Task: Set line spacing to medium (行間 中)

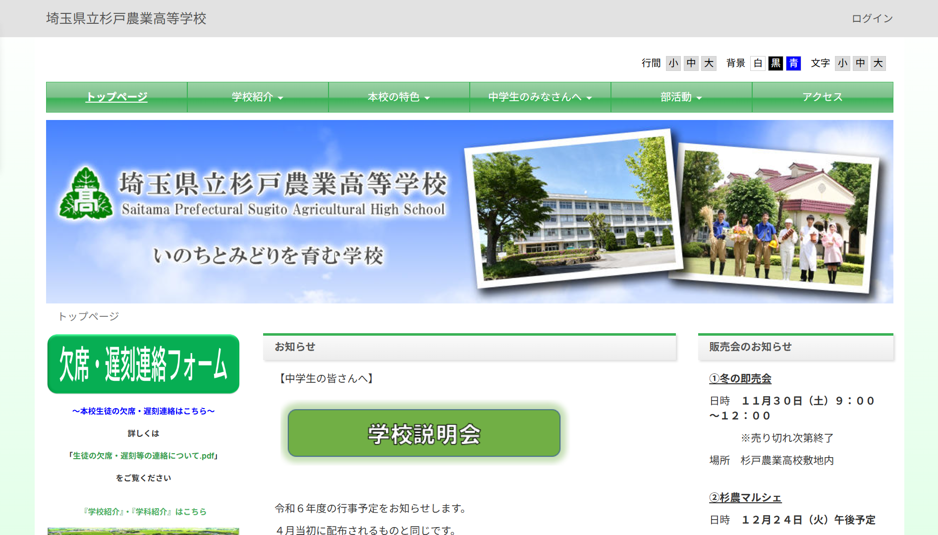Action: [x=691, y=63]
